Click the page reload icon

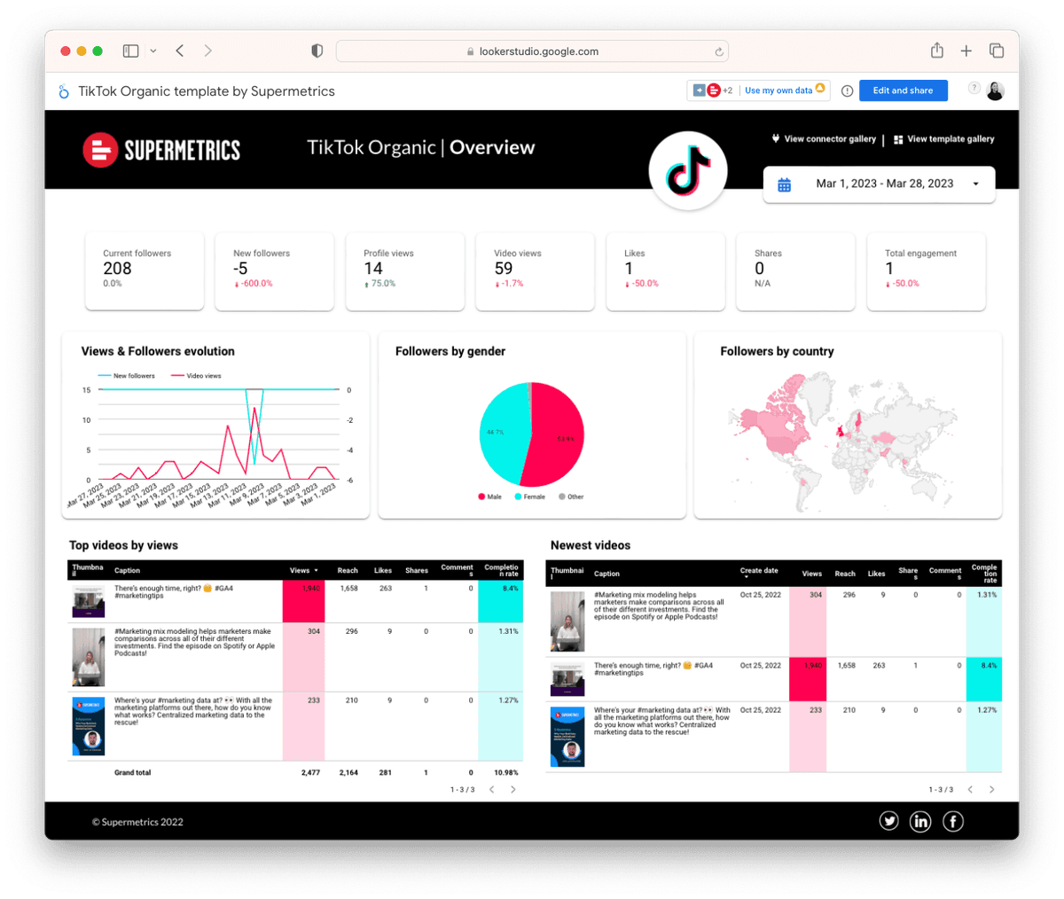(x=718, y=51)
